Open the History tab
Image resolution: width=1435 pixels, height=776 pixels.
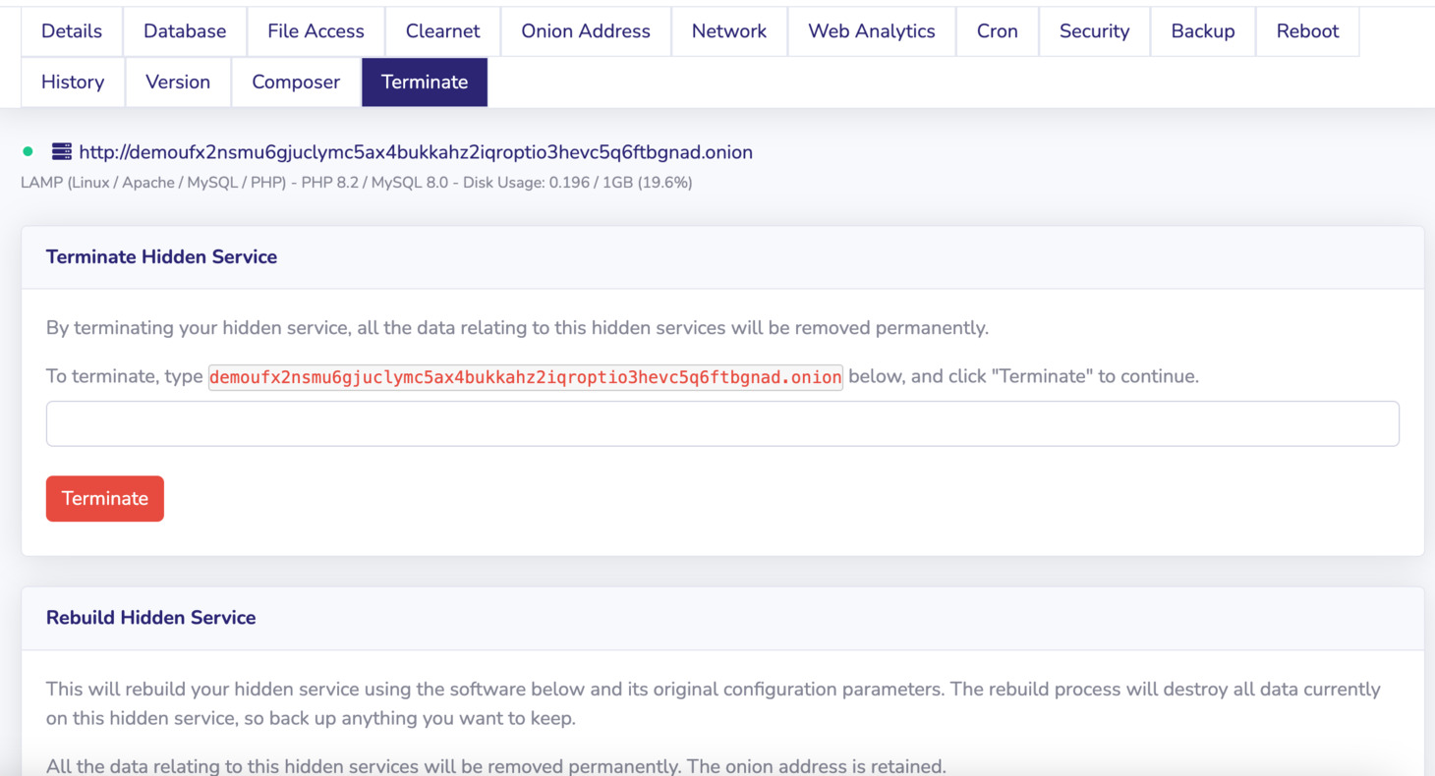click(73, 82)
